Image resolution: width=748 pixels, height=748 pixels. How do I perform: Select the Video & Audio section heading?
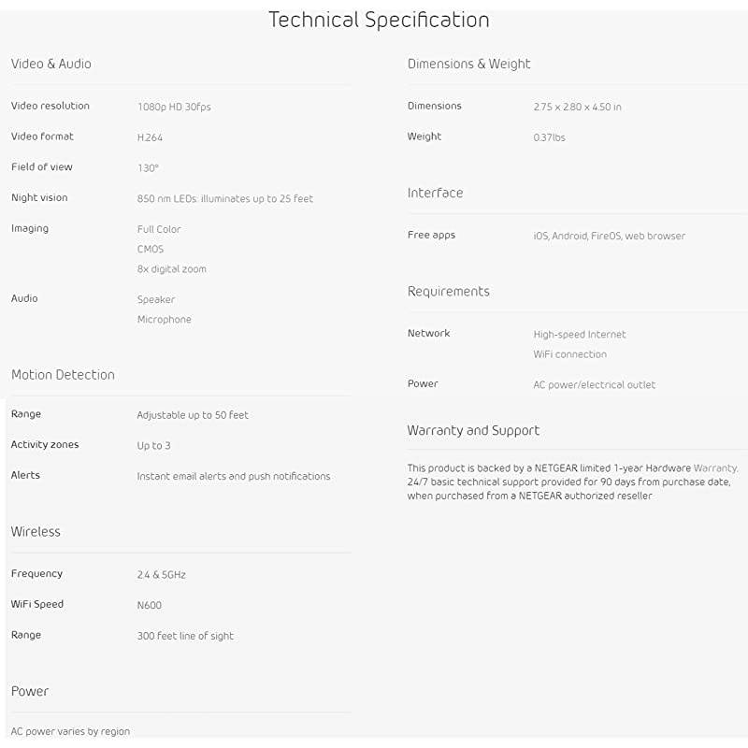(50, 64)
